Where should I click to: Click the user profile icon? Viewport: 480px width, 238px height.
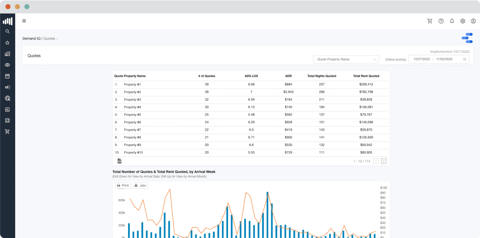473,21
